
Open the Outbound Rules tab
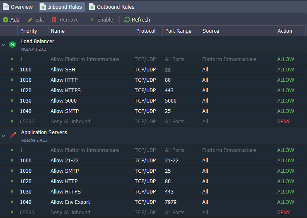pos(112,7)
